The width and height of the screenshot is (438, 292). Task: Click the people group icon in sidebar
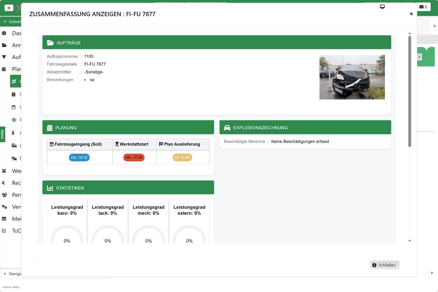4,195
